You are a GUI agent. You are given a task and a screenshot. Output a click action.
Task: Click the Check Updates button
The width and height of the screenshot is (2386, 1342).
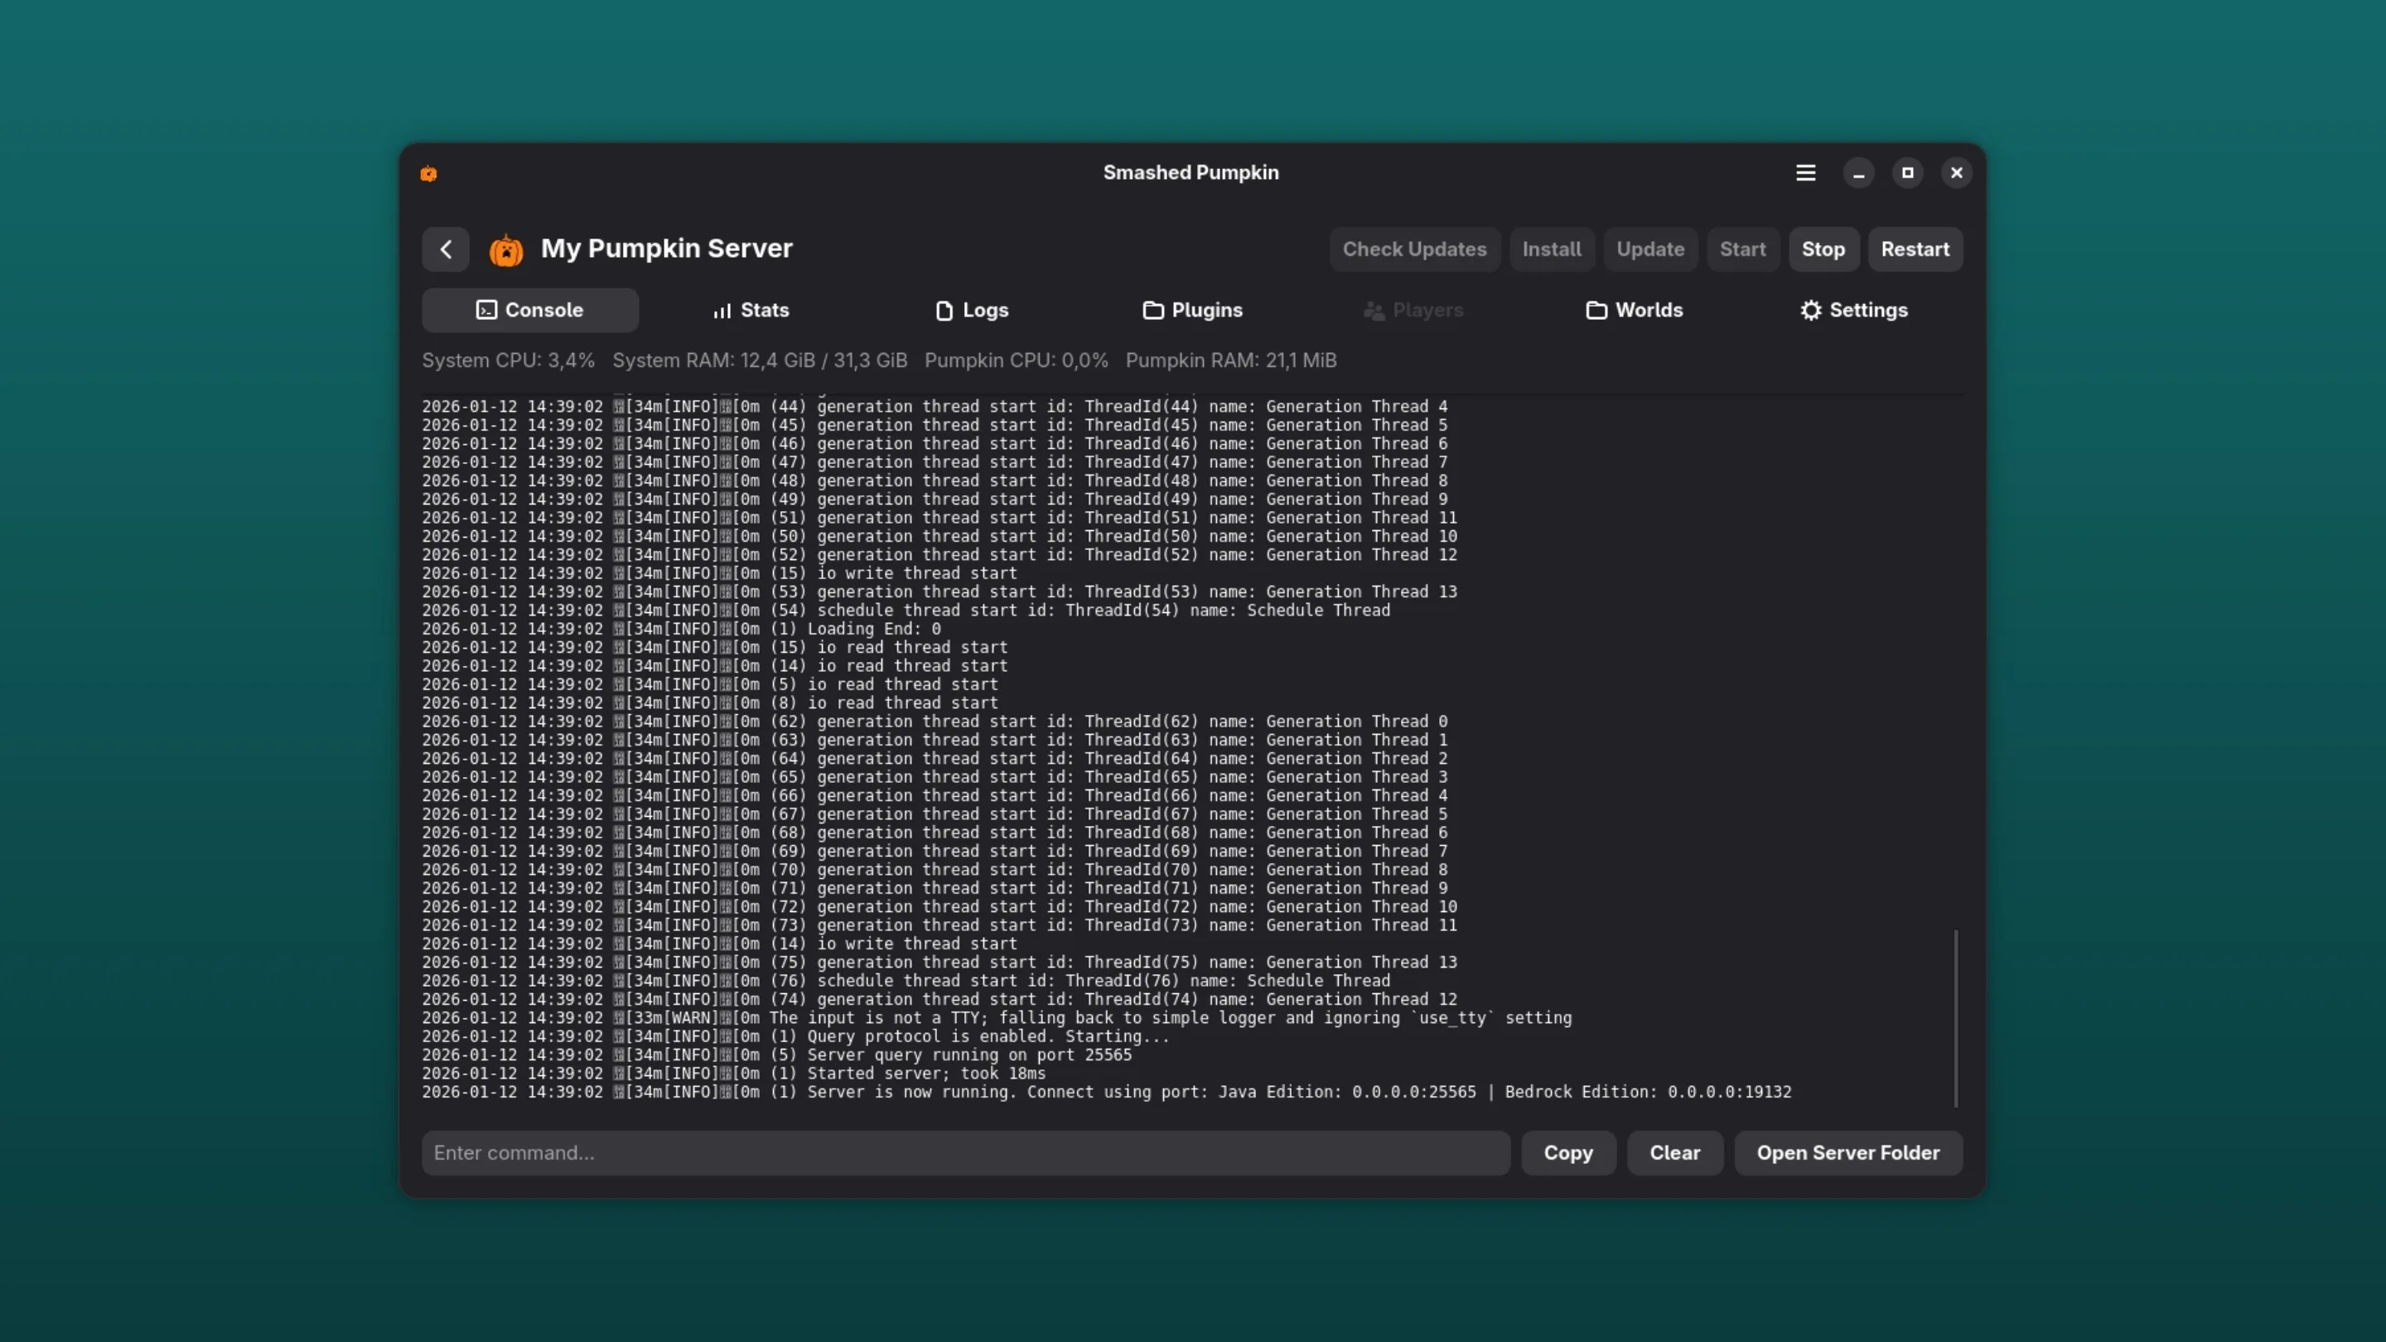pyautogui.click(x=1414, y=249)
